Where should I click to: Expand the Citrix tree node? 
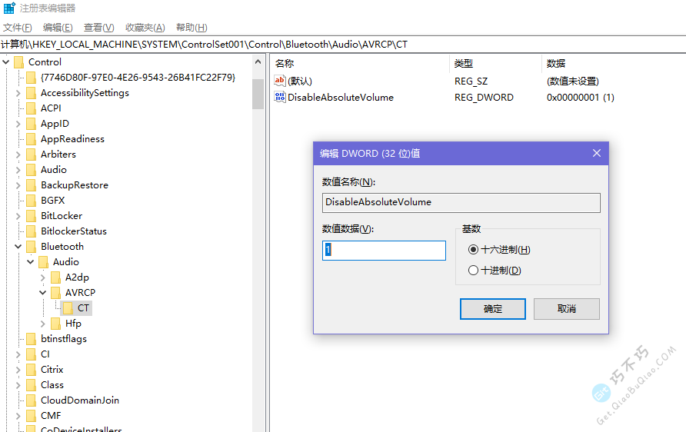pos(18,370)
